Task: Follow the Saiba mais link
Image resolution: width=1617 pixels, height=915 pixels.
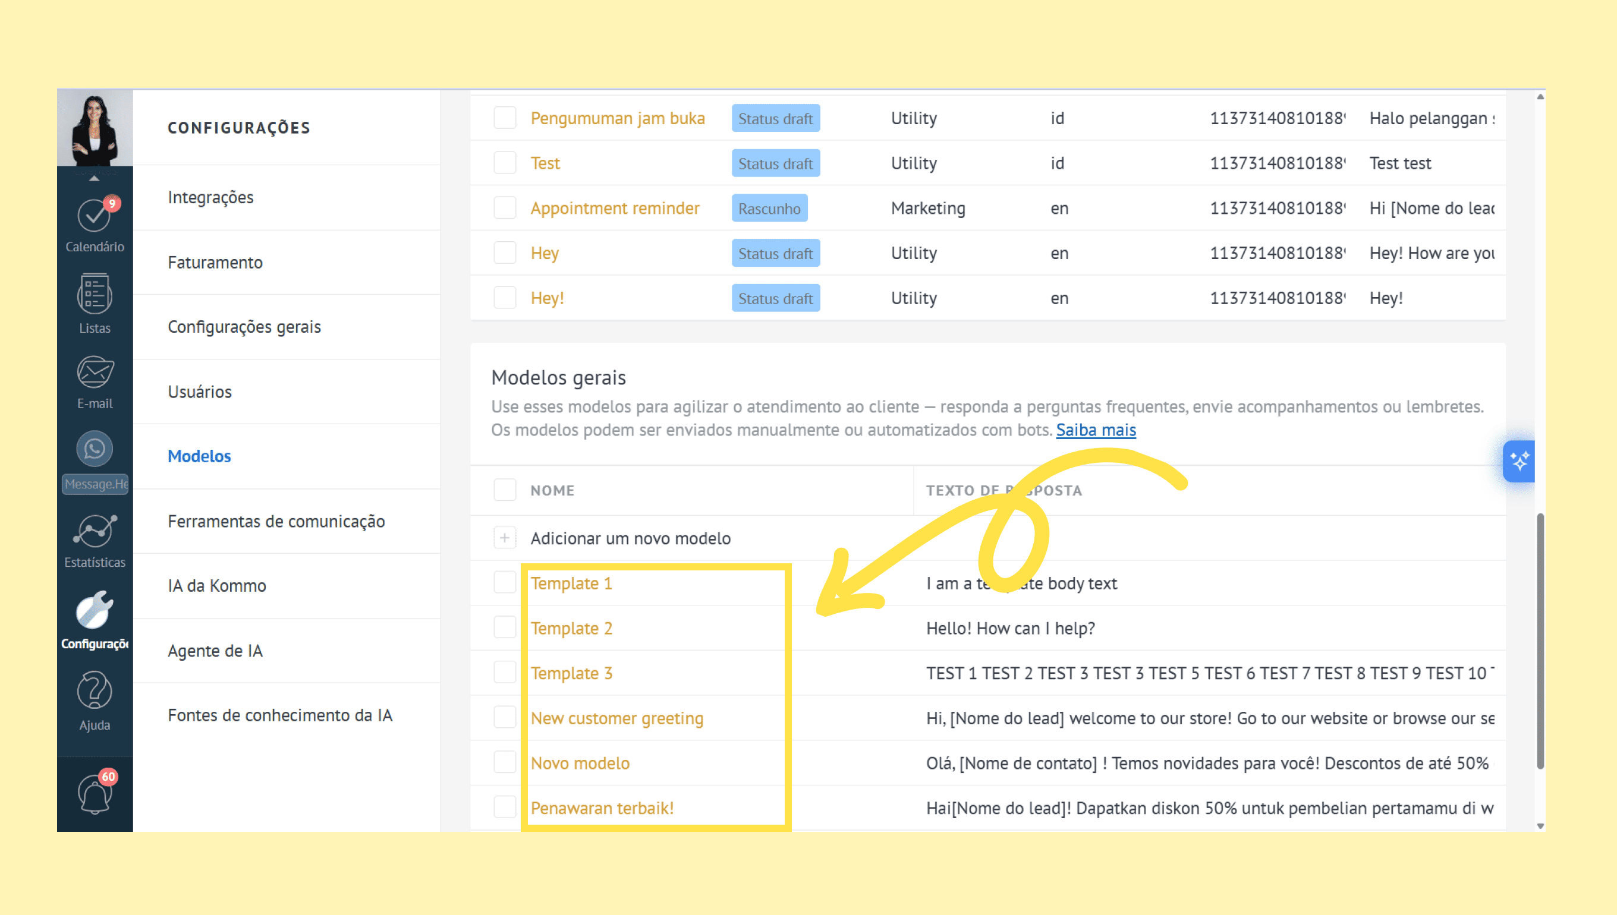Action: click(x=1095, y=430)
